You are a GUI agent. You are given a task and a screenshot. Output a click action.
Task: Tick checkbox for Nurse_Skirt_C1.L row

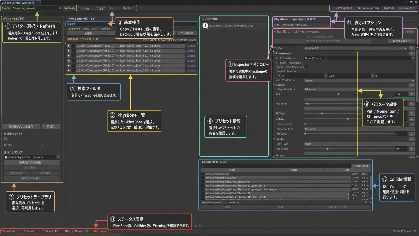pyautogui.click(x=73, y=65)
